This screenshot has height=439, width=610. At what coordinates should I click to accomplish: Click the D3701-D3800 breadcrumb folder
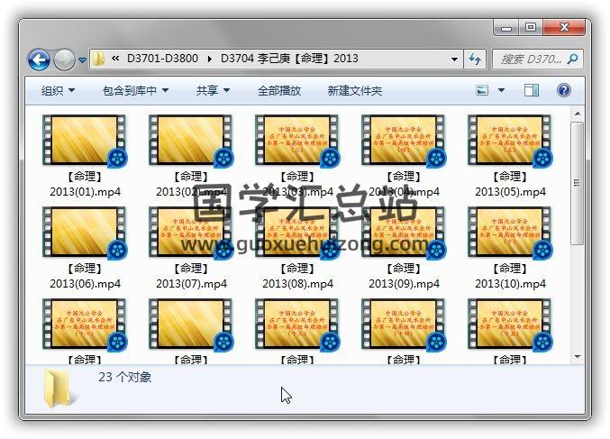[162, 59]
